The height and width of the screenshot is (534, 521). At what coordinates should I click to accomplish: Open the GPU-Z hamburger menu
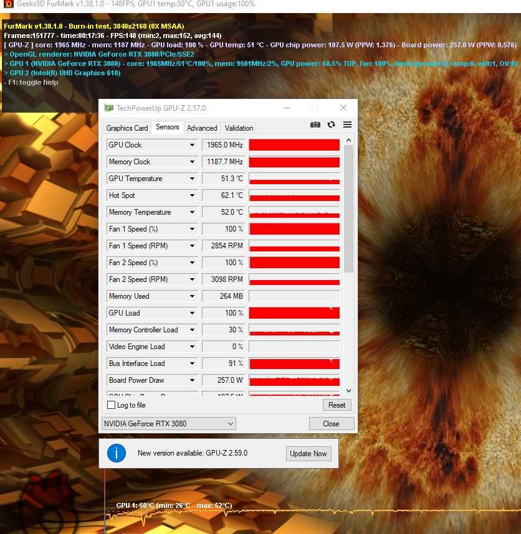coord(348,124)
